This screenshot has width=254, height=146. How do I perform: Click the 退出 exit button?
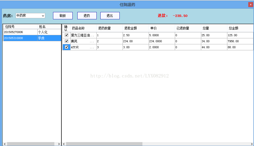tap(110, 16)
